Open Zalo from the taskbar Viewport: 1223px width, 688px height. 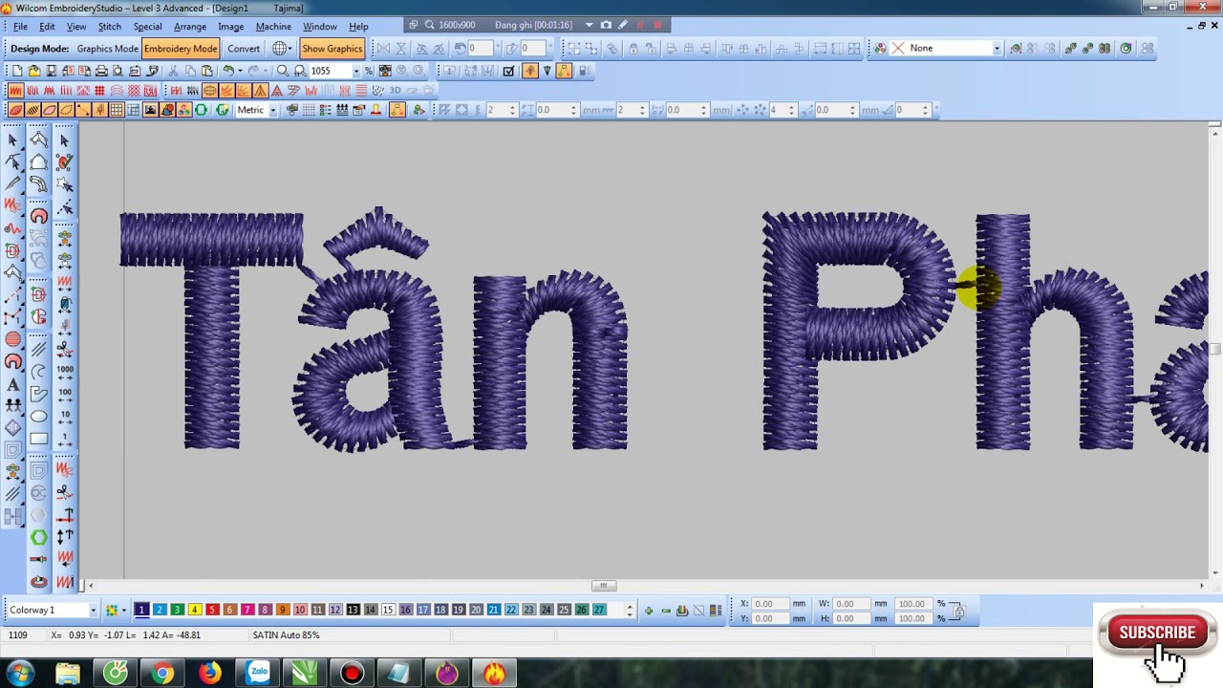coord(258,674)
